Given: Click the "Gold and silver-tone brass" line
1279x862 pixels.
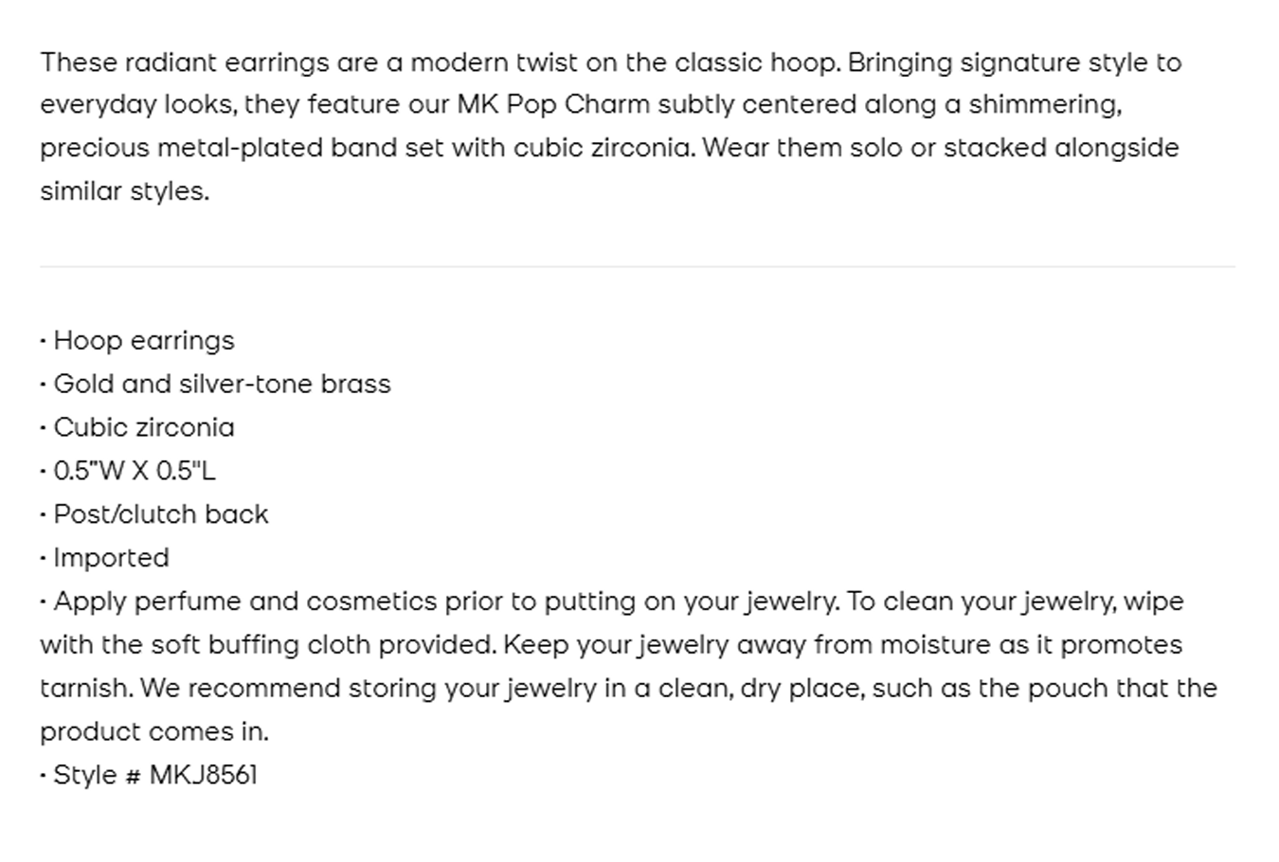Looking at the screenshot, I should point(222,385).
